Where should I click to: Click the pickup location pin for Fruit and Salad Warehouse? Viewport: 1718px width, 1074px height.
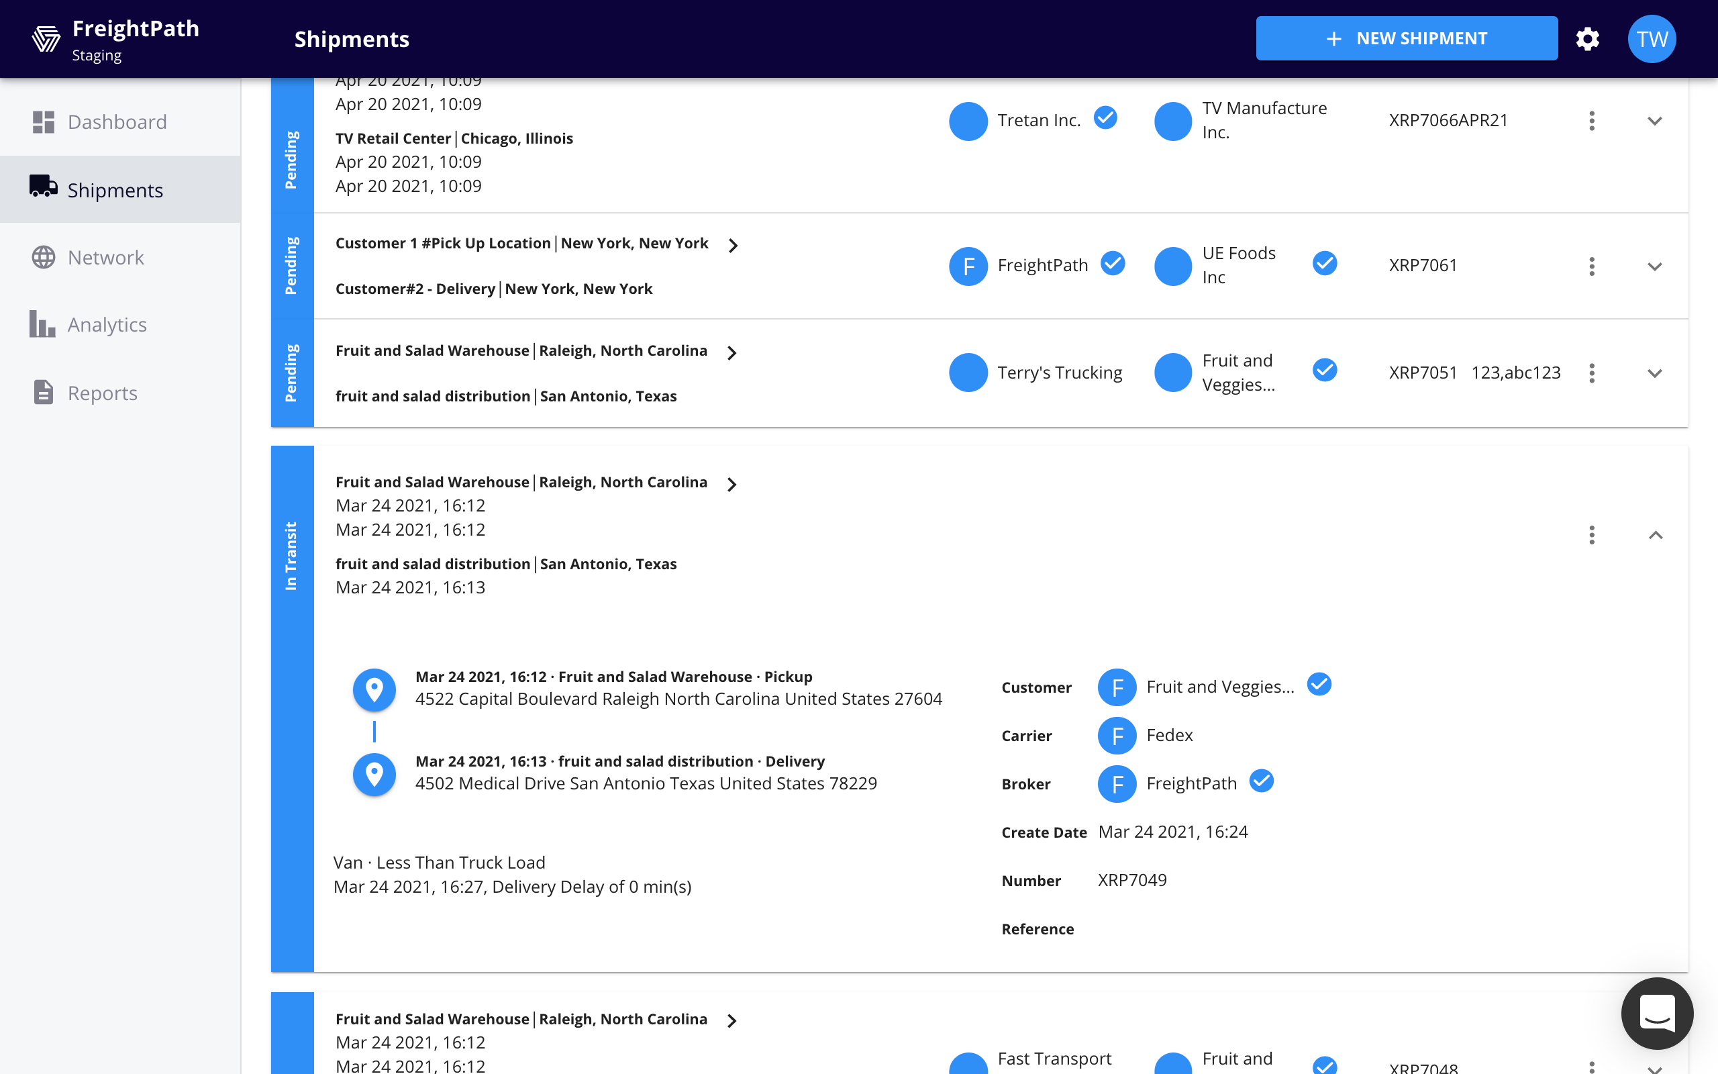click(x=374, y=689)
